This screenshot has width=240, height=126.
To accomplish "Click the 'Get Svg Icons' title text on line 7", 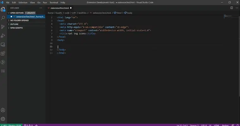I will point(77,33).
